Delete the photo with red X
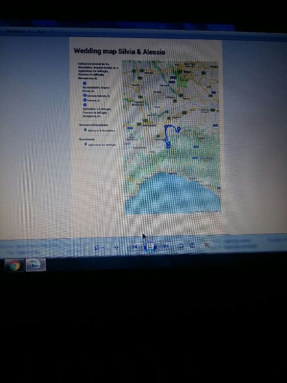Screen dimensions: 287x383 (x=207, y=245)
